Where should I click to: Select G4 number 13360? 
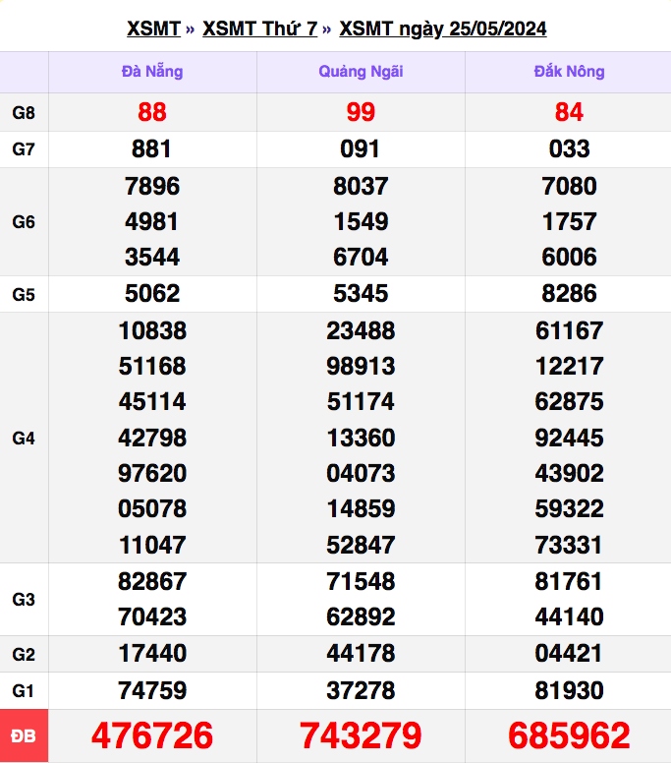click(361, 438)
